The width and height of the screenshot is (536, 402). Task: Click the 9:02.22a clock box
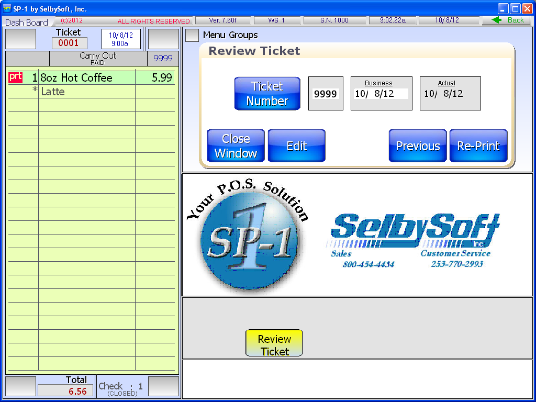393,20
